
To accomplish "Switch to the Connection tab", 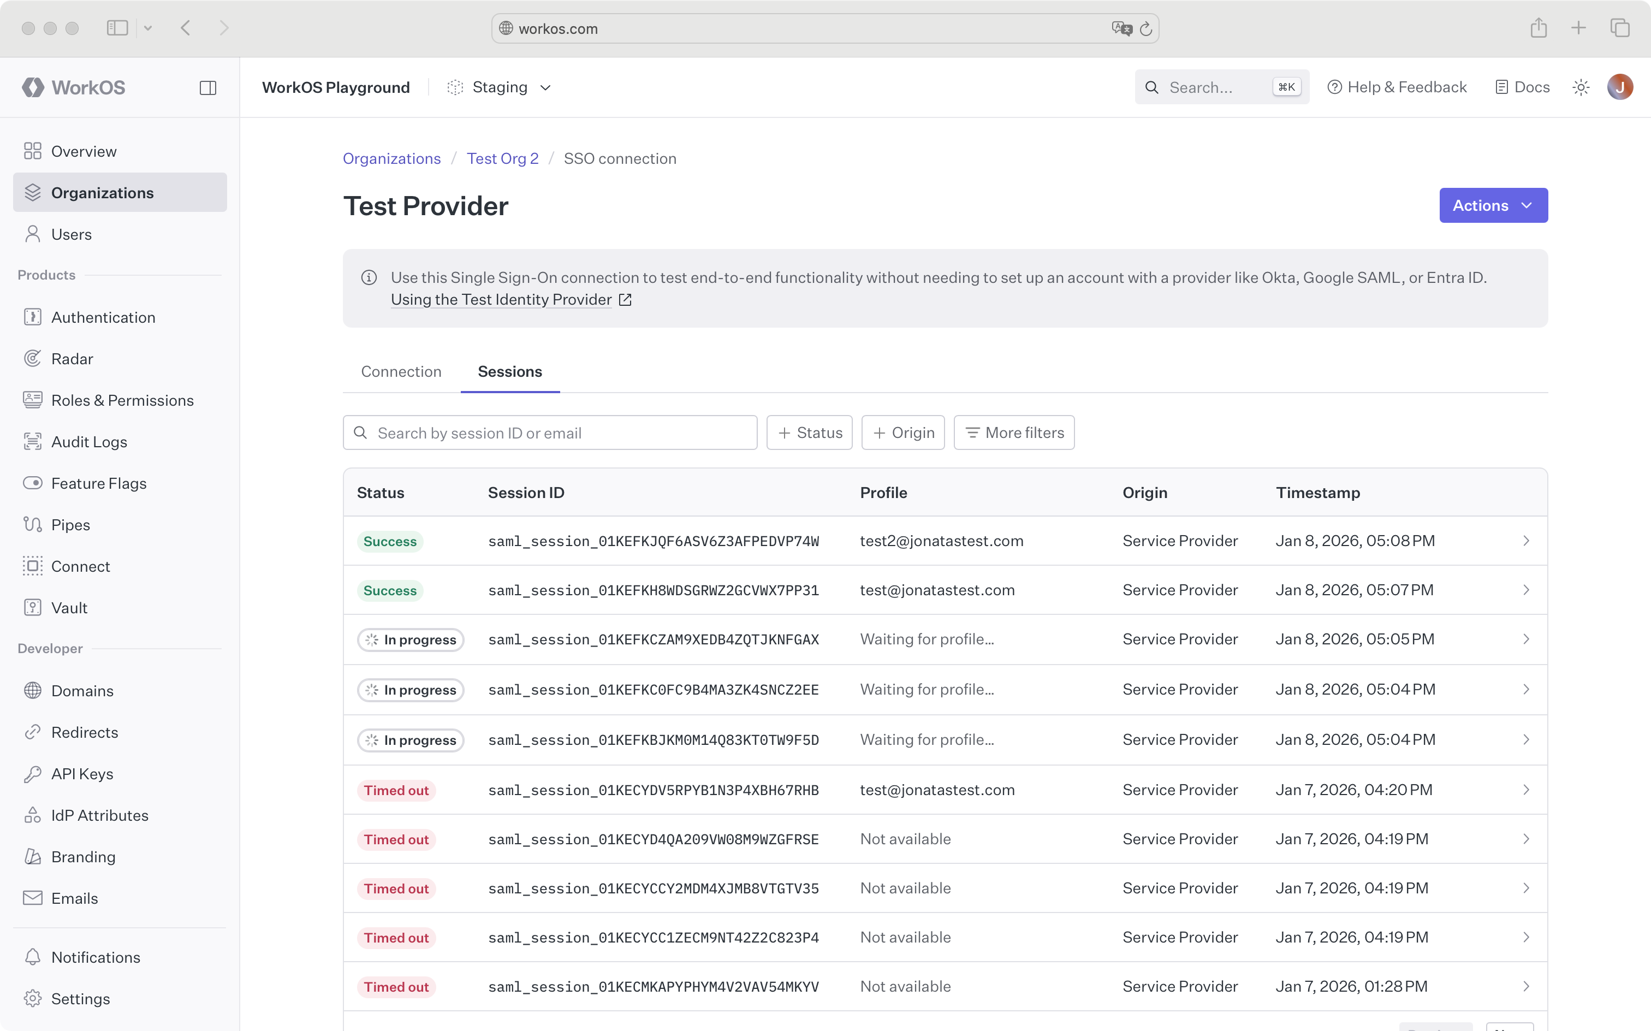I will (401, 372).
